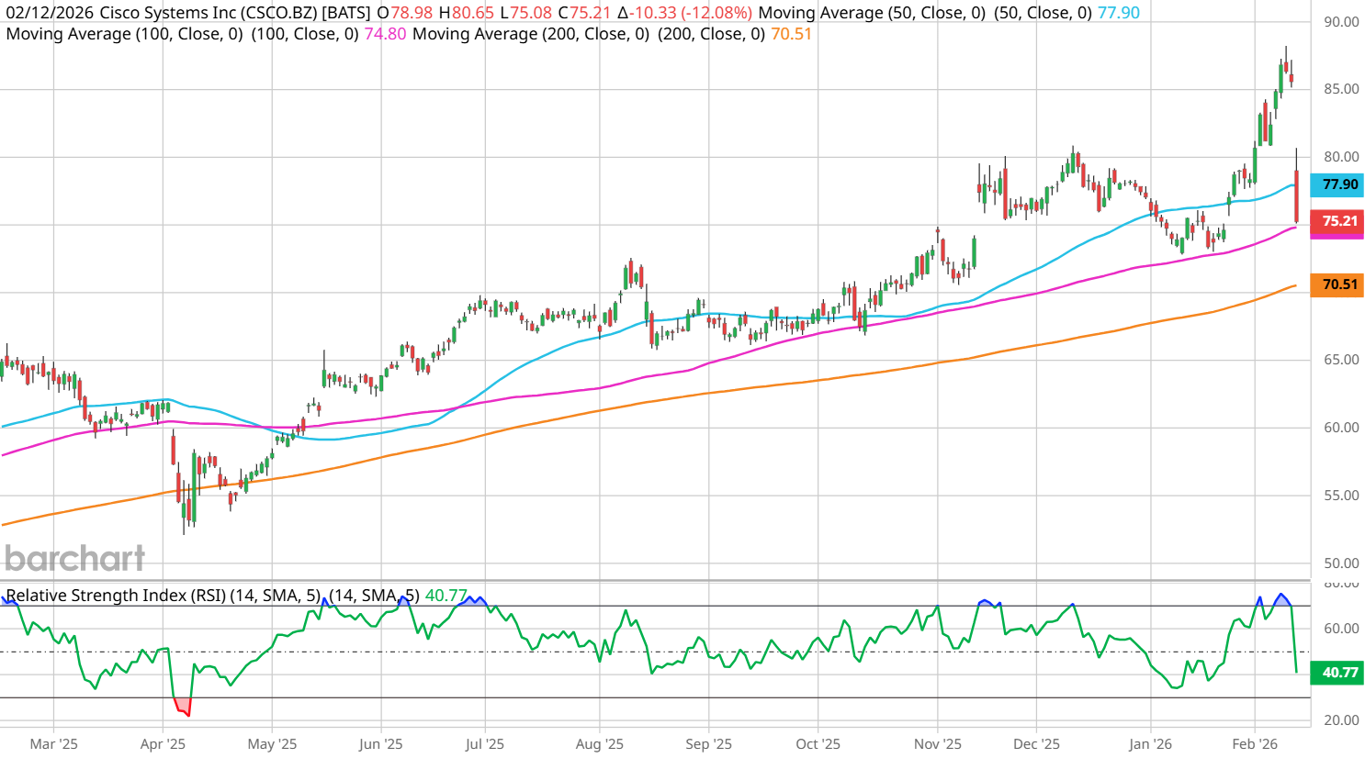1365x758 pixels.
Task: Click the "Moving Average (100, Close, 0)" legend label
Action: 124,34
